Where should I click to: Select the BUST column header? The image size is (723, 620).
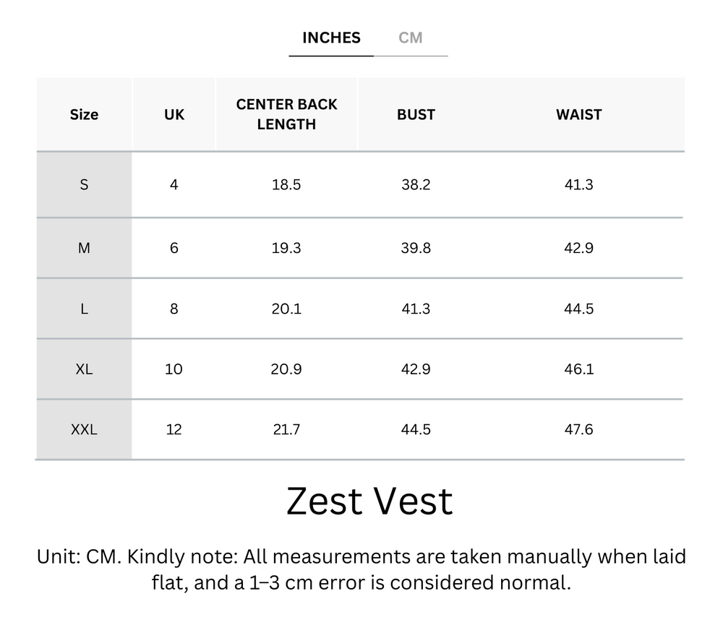415,114
